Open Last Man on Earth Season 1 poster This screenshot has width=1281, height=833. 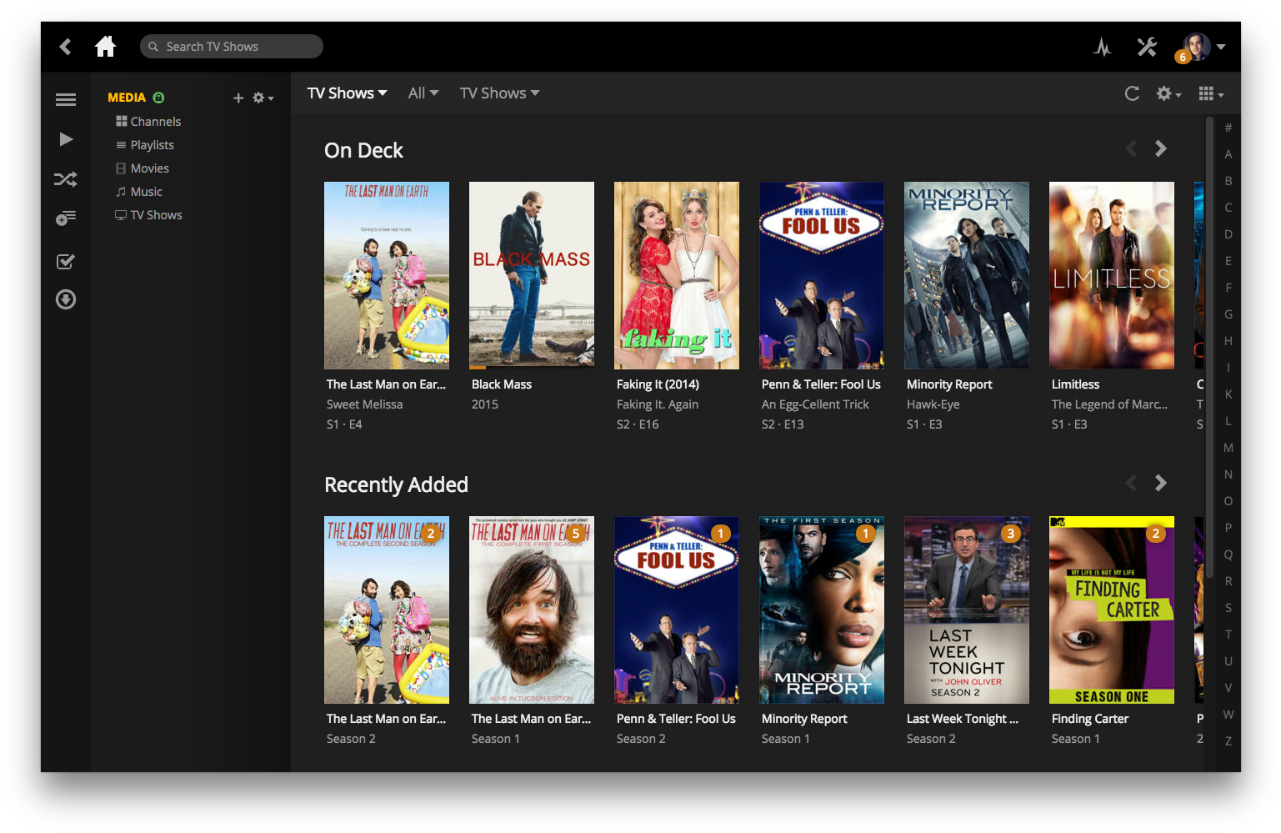click(x=532, y=610)
